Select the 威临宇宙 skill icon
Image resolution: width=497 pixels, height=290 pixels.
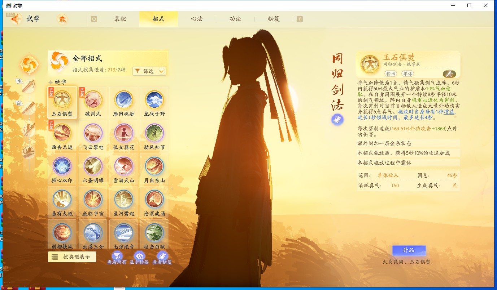click(93, 199)
